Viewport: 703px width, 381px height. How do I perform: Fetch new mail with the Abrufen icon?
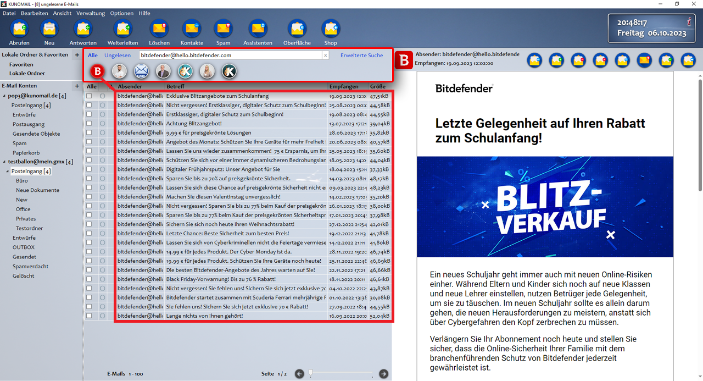(19, 28)
